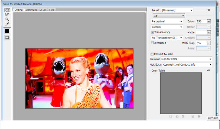Open the Metadata dropdown
The height and width of the screenshot is (129, 220).
187,65
